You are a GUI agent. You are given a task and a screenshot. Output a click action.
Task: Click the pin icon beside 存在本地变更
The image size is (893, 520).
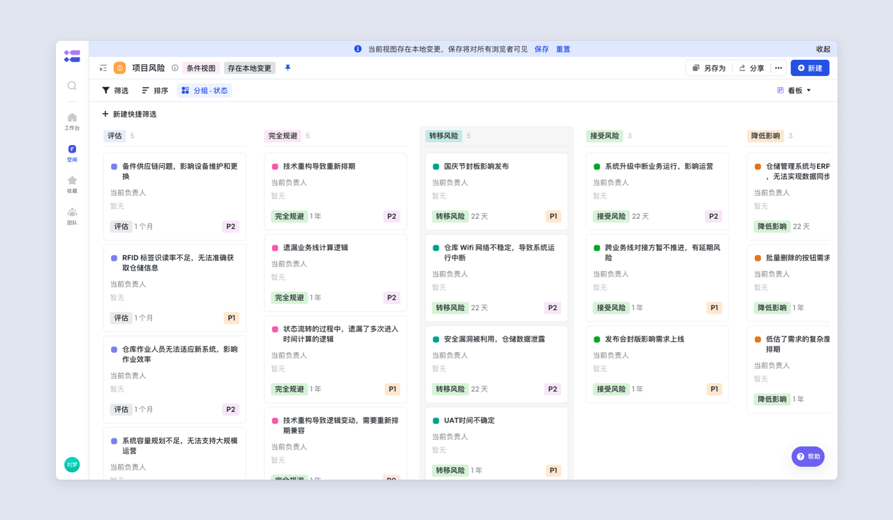[x=287, y=68]
